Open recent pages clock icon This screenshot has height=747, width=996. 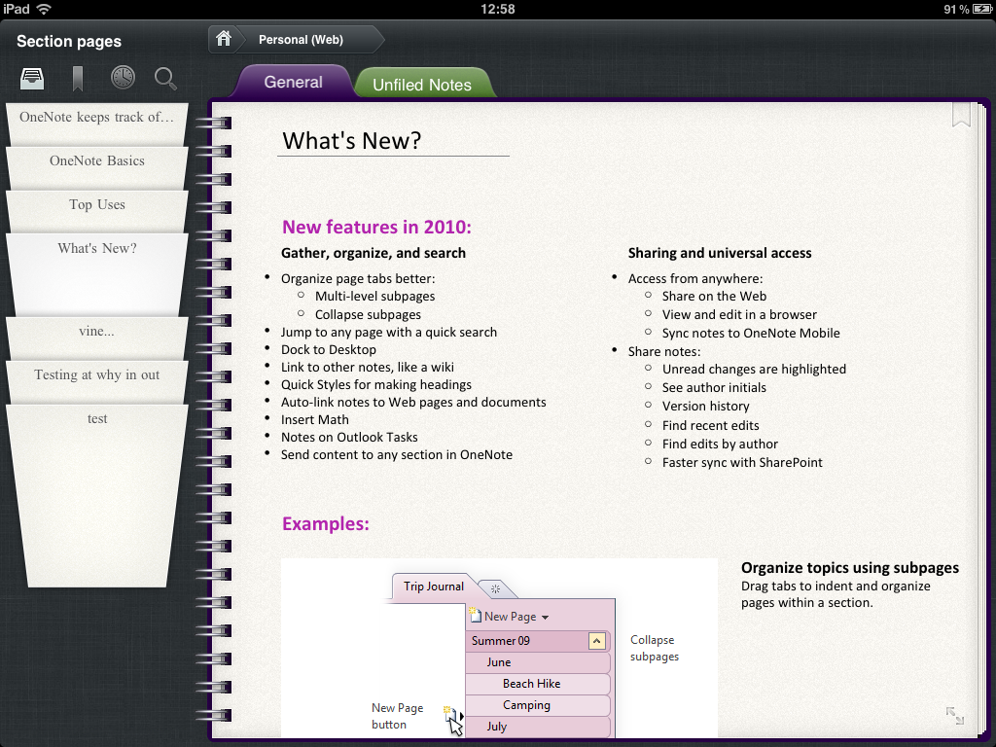click(123, 78)
